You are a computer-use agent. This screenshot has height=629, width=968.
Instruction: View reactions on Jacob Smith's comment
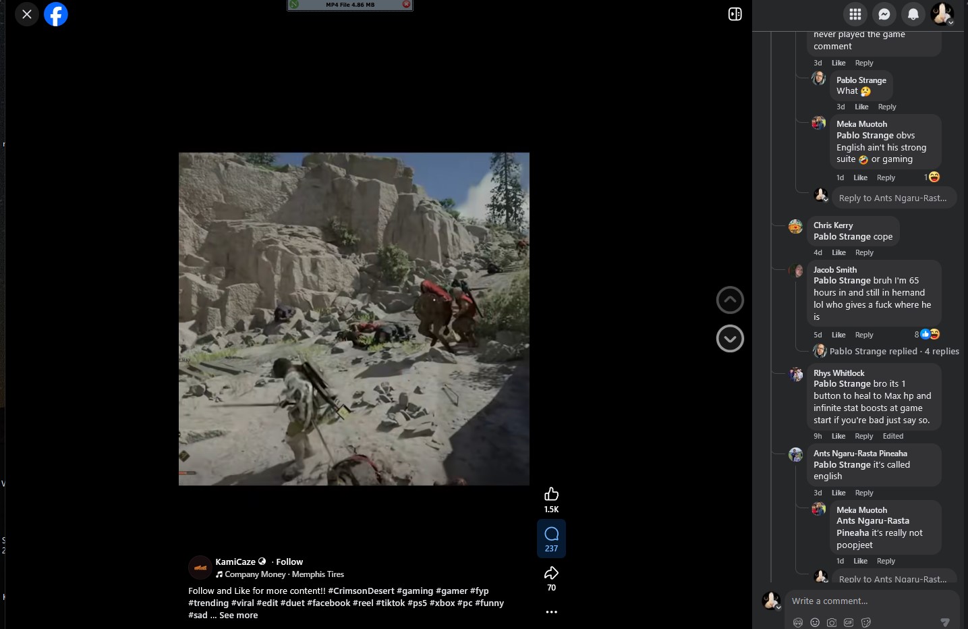coord(928,335)
